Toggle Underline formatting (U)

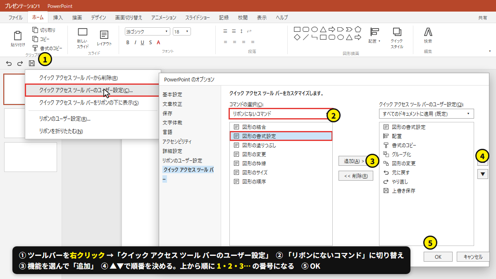click(x=142, y=43)
